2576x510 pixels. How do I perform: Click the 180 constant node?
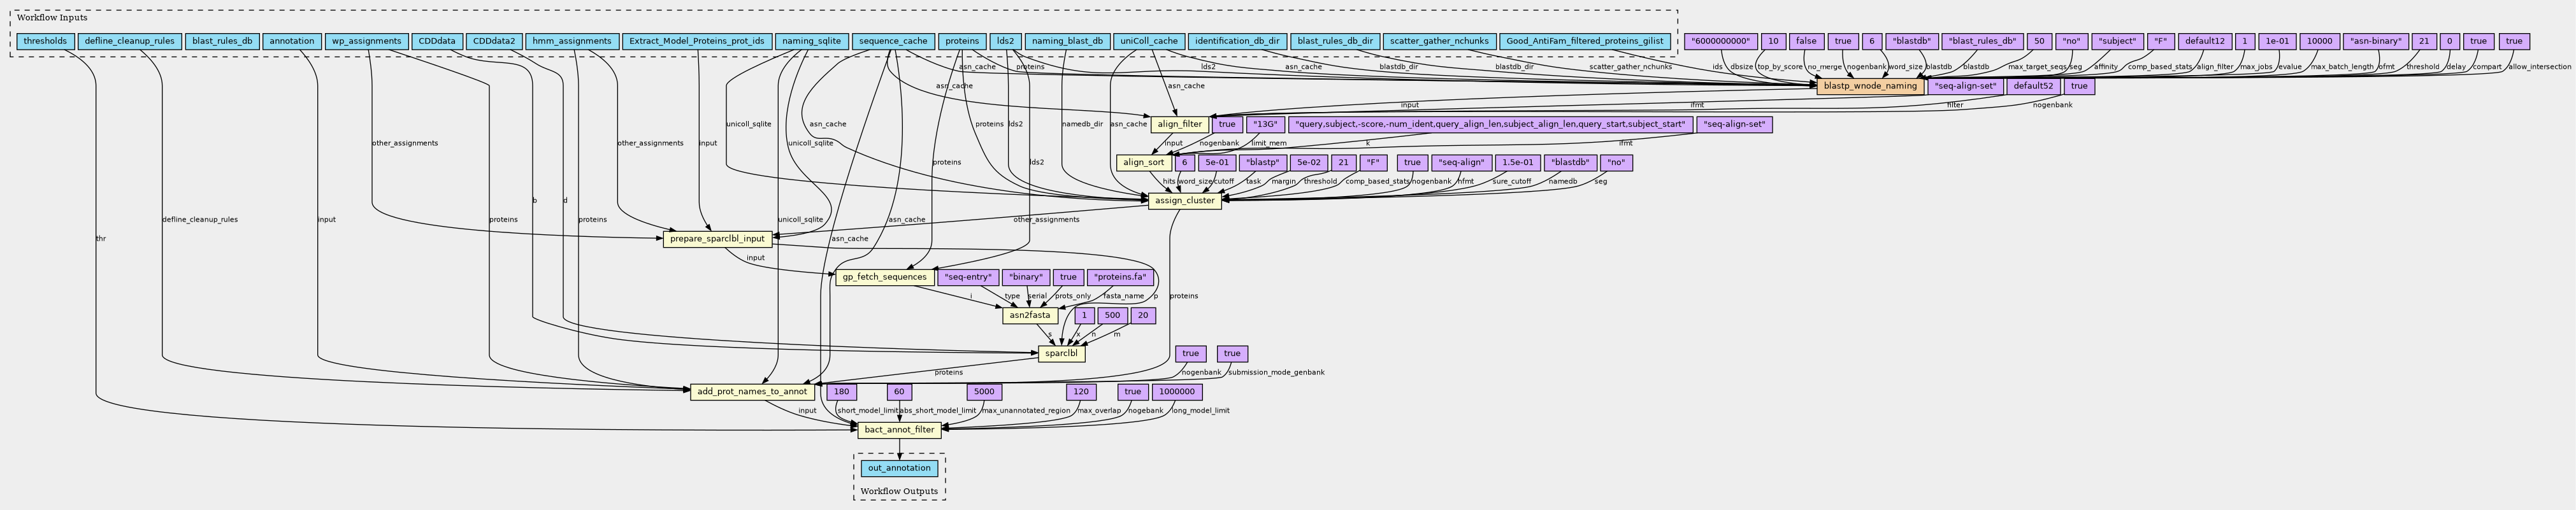pos(842,391)
